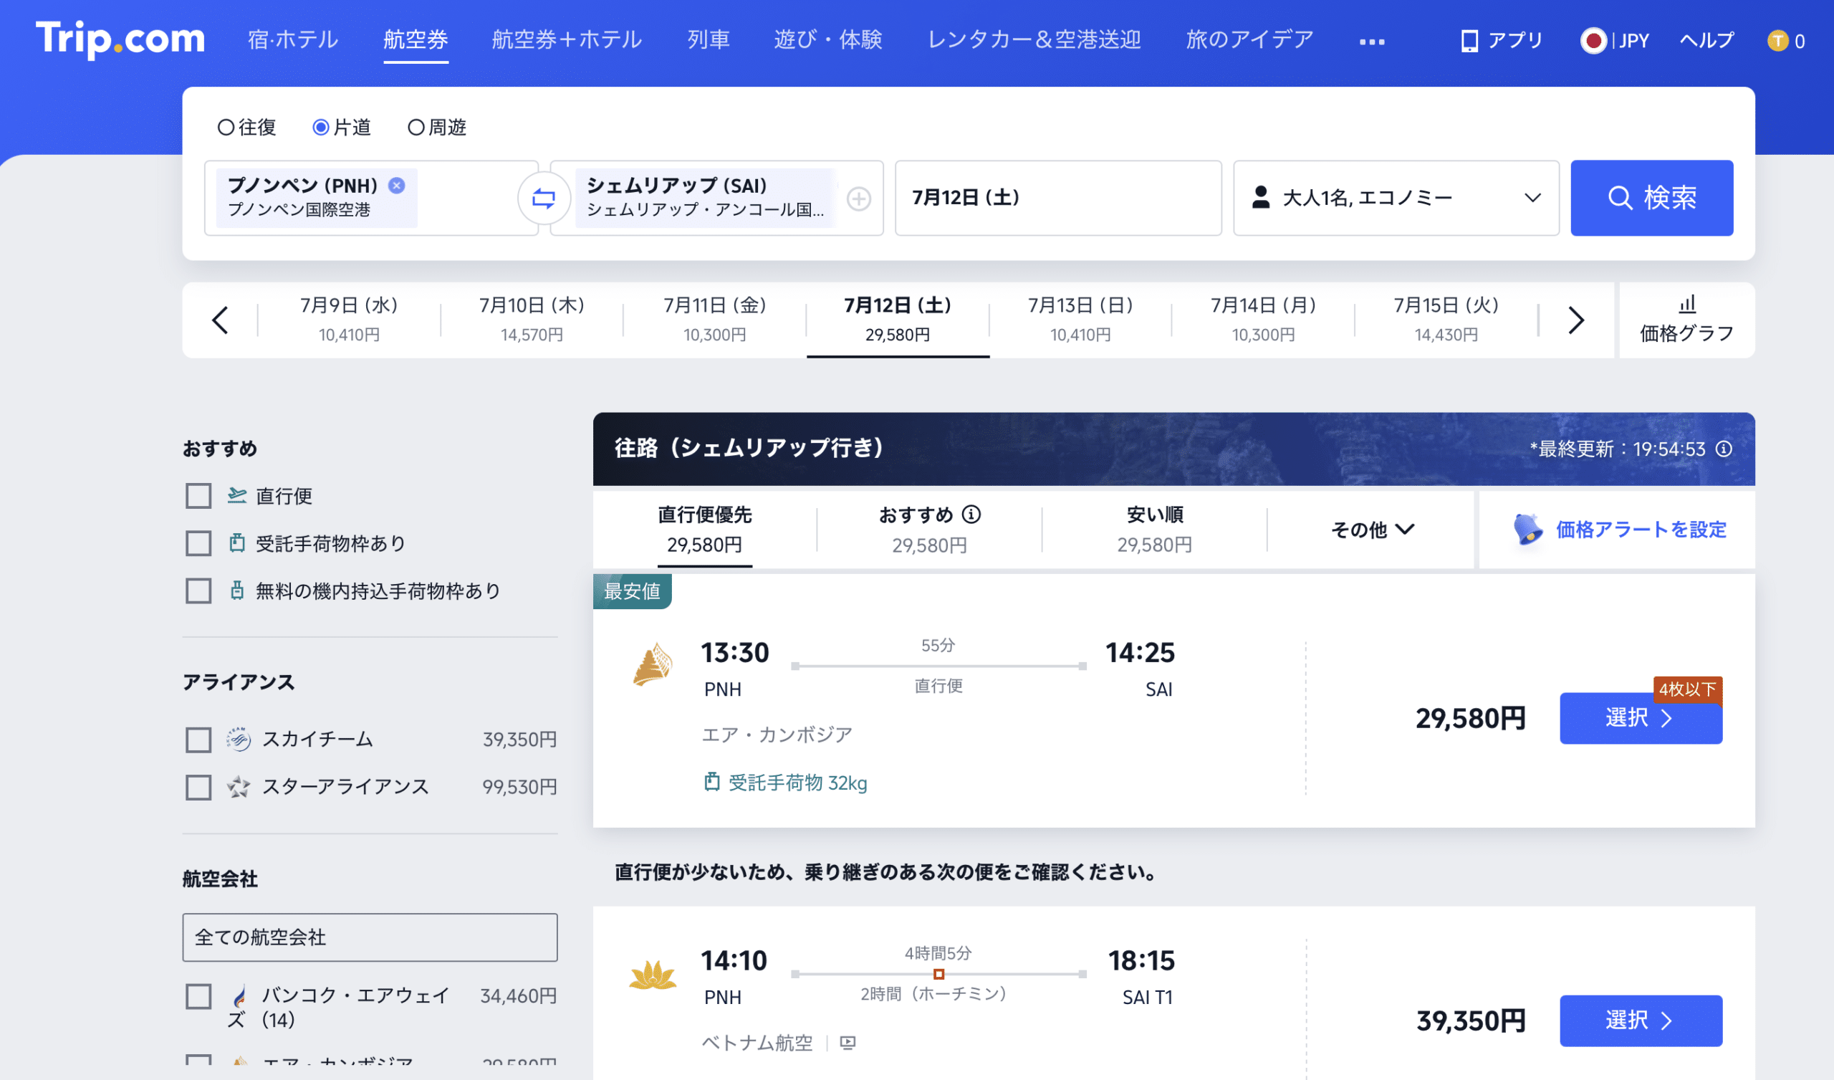Click the スターアライアンス star logo

238,786
